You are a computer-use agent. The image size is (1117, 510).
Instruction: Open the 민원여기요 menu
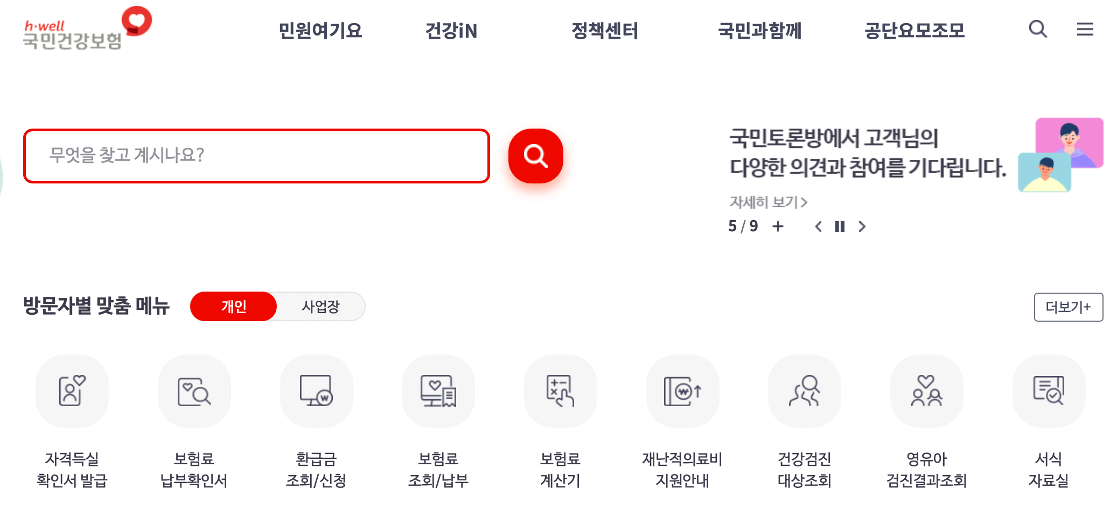point(320,31)
